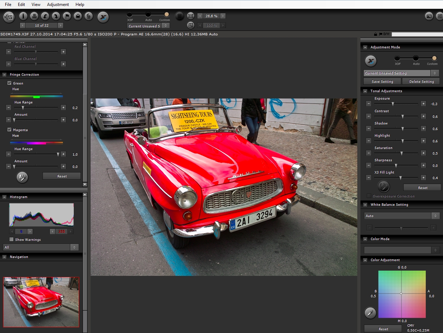This screenshot has height=333, width=443.
Task: Click the lock image icon in toolbar
Action: (x=78, y=16)
